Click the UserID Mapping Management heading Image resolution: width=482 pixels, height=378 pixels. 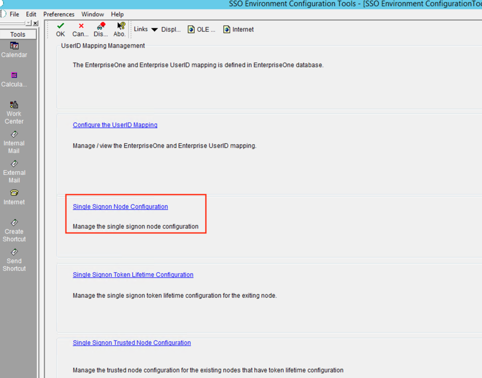pyautogui.click(x=103, y=46)
